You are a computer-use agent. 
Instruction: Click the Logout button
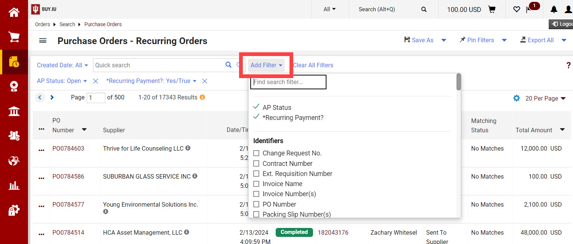(x=561, y=24)
